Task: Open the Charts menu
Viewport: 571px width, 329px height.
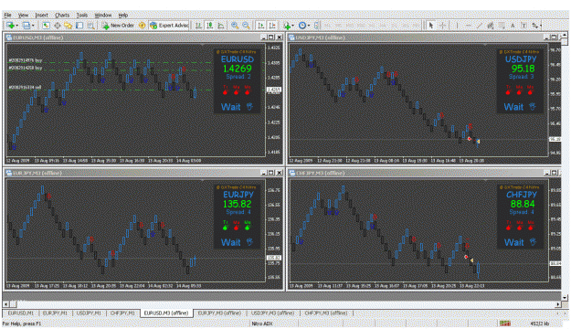Action: tap(62, 16)
